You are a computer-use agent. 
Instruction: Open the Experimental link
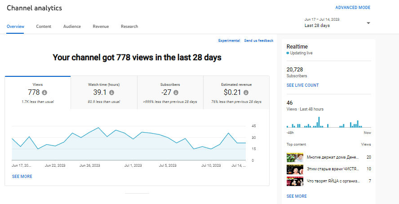click(229, 41)
